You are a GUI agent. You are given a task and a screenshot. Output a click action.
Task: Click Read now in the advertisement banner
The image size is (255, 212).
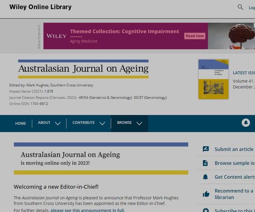tap(195, 36)
